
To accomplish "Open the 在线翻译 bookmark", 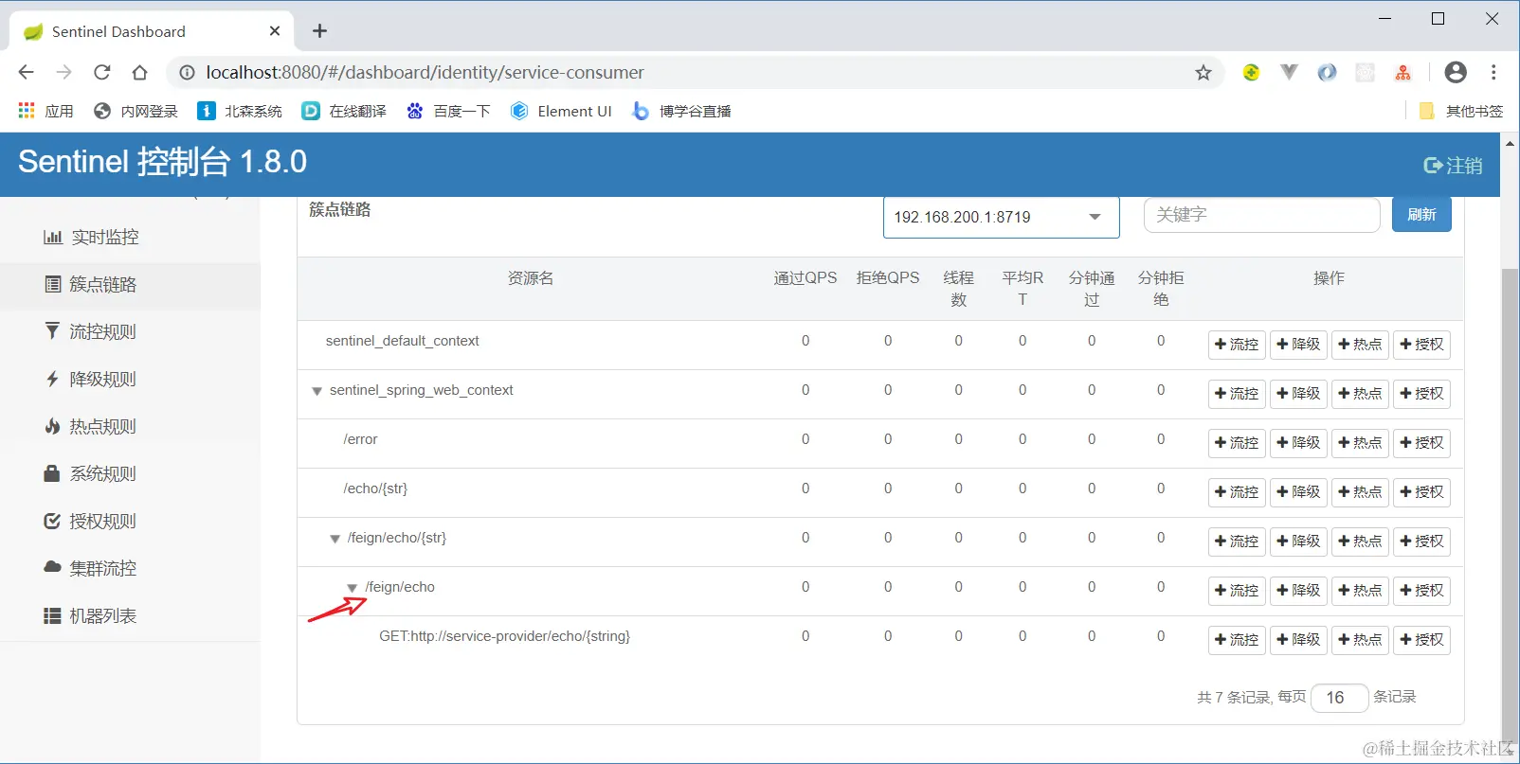I will [x=344, y=111].
